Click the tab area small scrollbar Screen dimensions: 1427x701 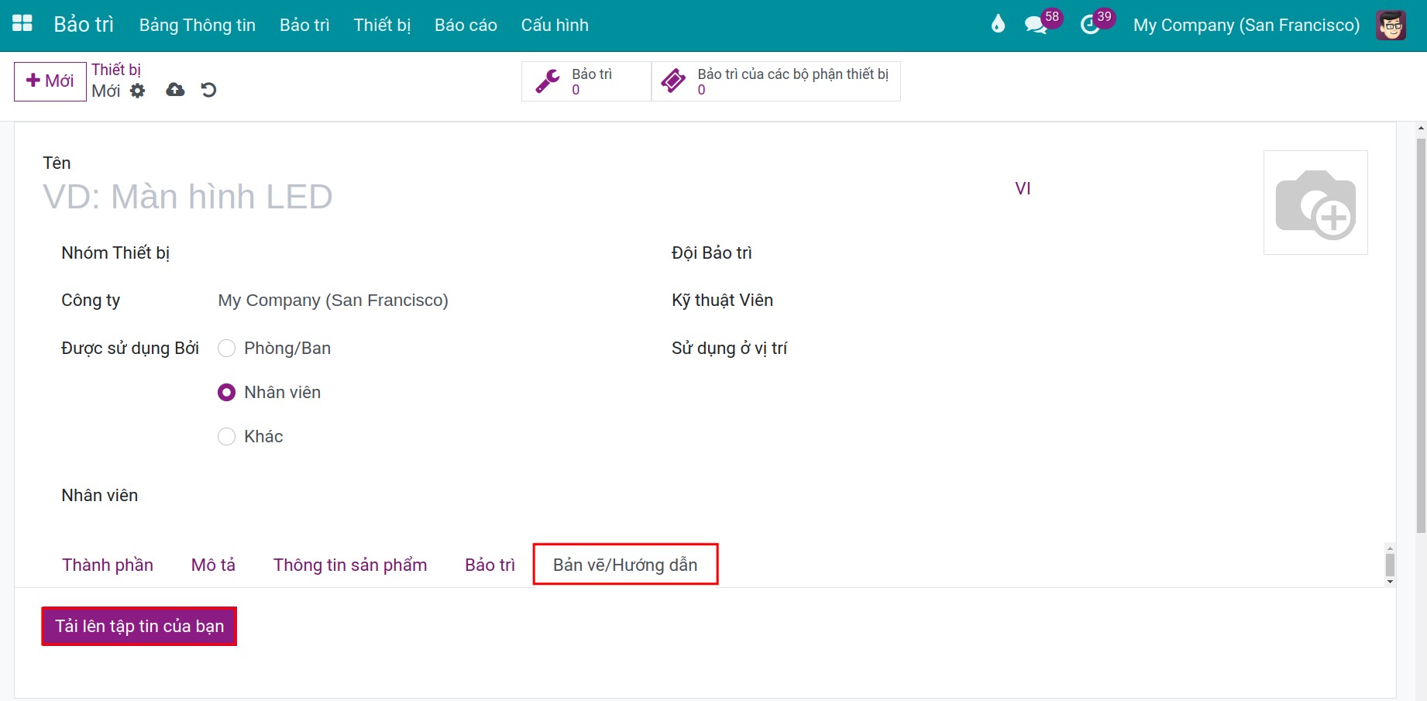coord(1390,565)
